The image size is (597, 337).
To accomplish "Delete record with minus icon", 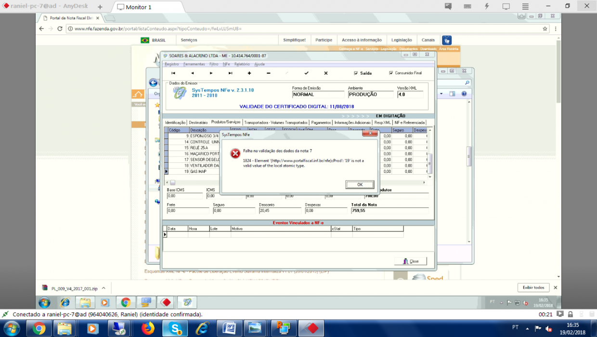I will (x=268, y=73).
